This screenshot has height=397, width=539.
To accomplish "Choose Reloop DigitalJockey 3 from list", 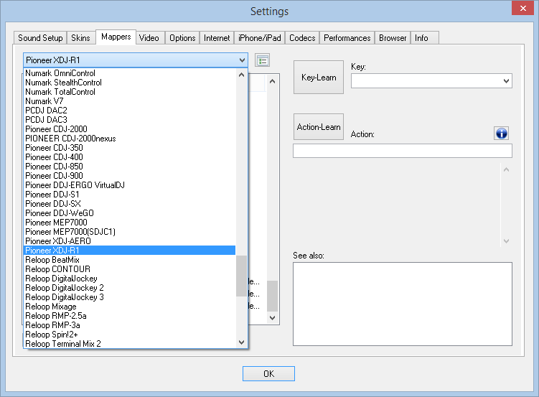I will coord(130,297).
